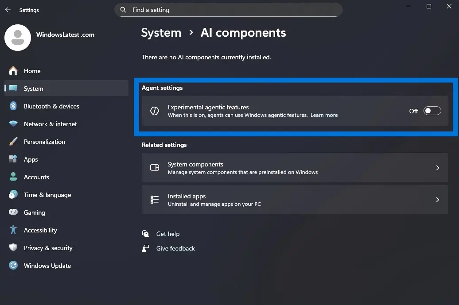Open the Gaming controller icon
Screen dimensions: 459x305
(x=13, y=212)
